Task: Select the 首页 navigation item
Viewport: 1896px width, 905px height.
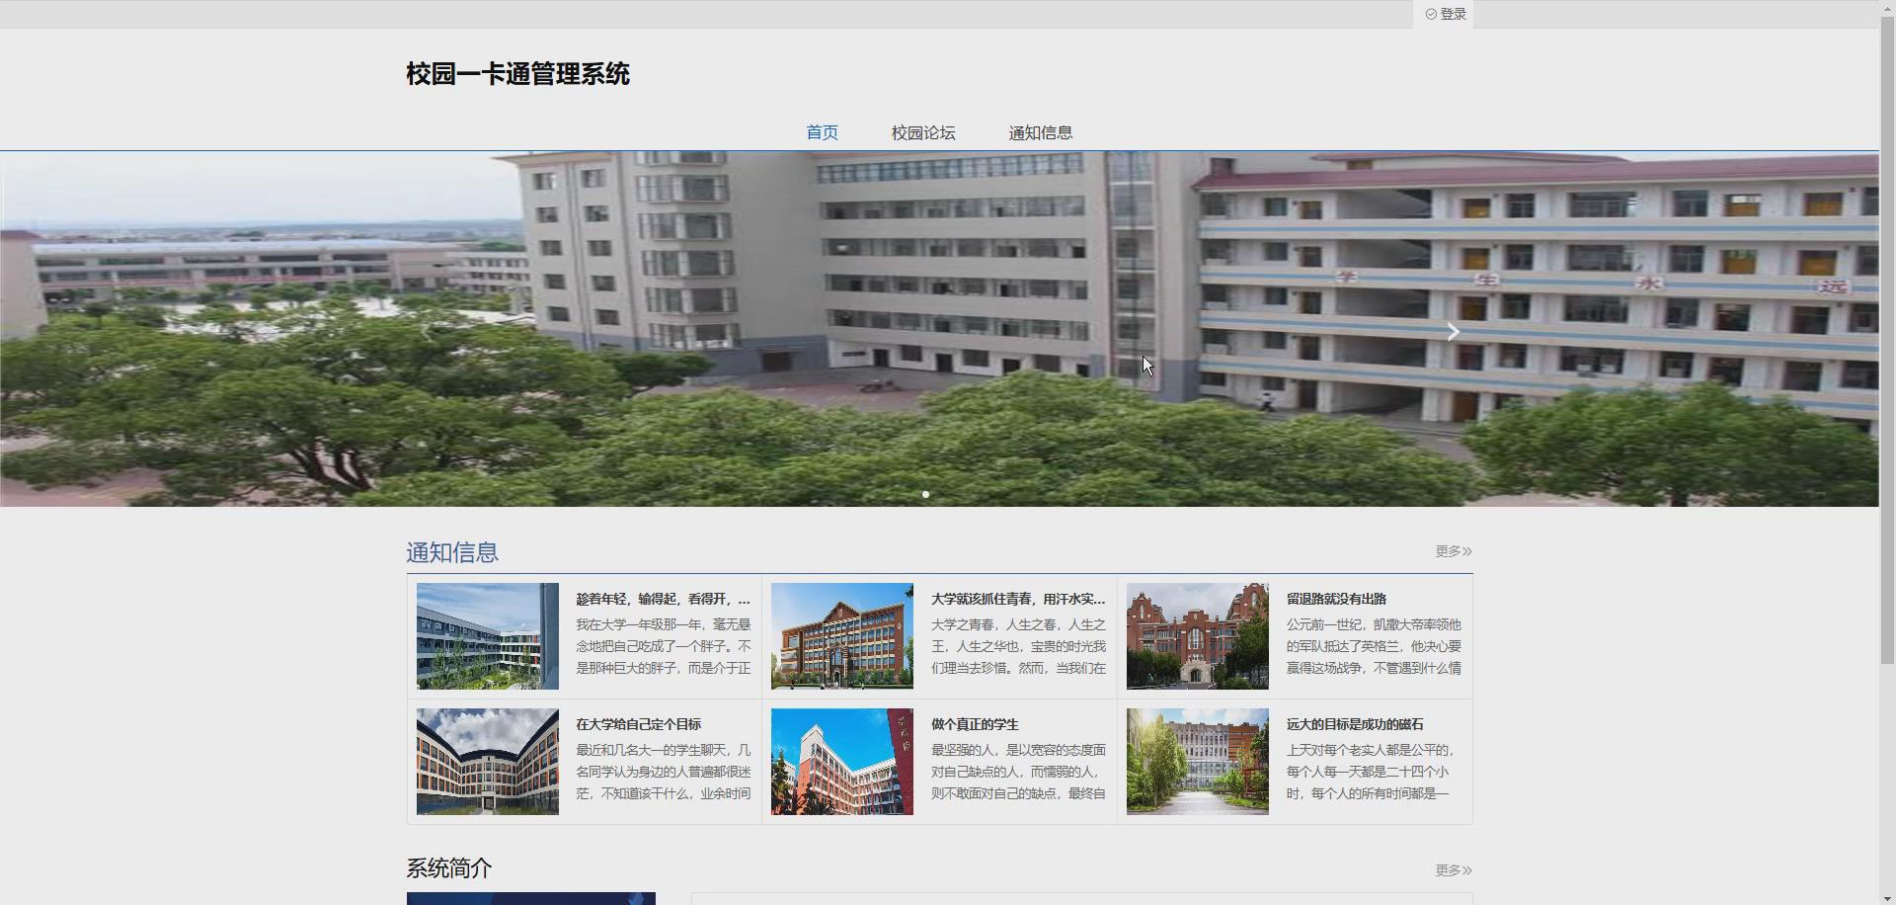Action: click(x=822, y=132)
